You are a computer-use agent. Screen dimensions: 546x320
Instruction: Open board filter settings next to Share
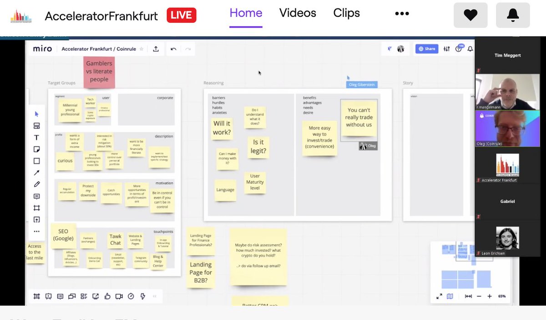click(x=446, y=48)
